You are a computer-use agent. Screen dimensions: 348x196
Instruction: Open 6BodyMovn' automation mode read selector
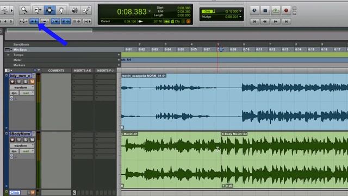click(27, 151)
